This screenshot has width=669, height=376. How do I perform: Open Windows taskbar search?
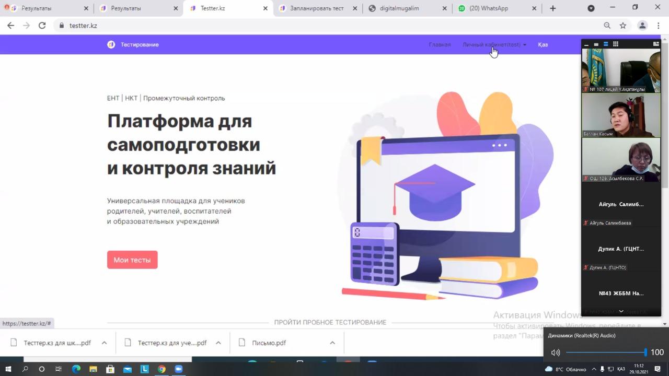point(25,369)
